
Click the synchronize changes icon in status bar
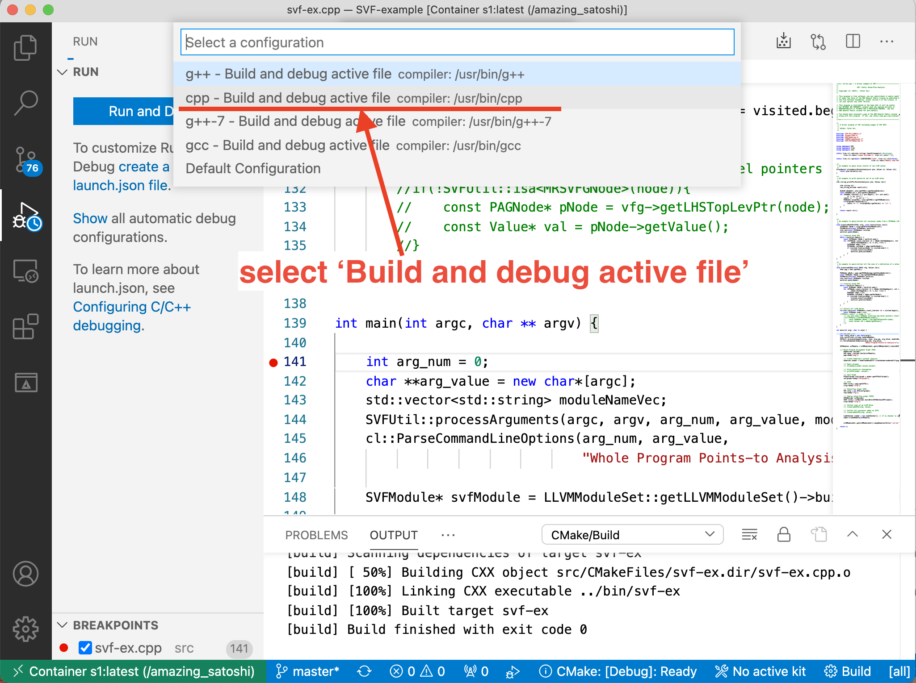(364, 671)
